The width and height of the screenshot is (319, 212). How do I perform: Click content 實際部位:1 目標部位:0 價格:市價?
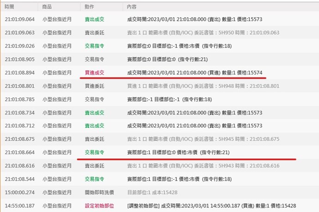(x=178, y=152)
